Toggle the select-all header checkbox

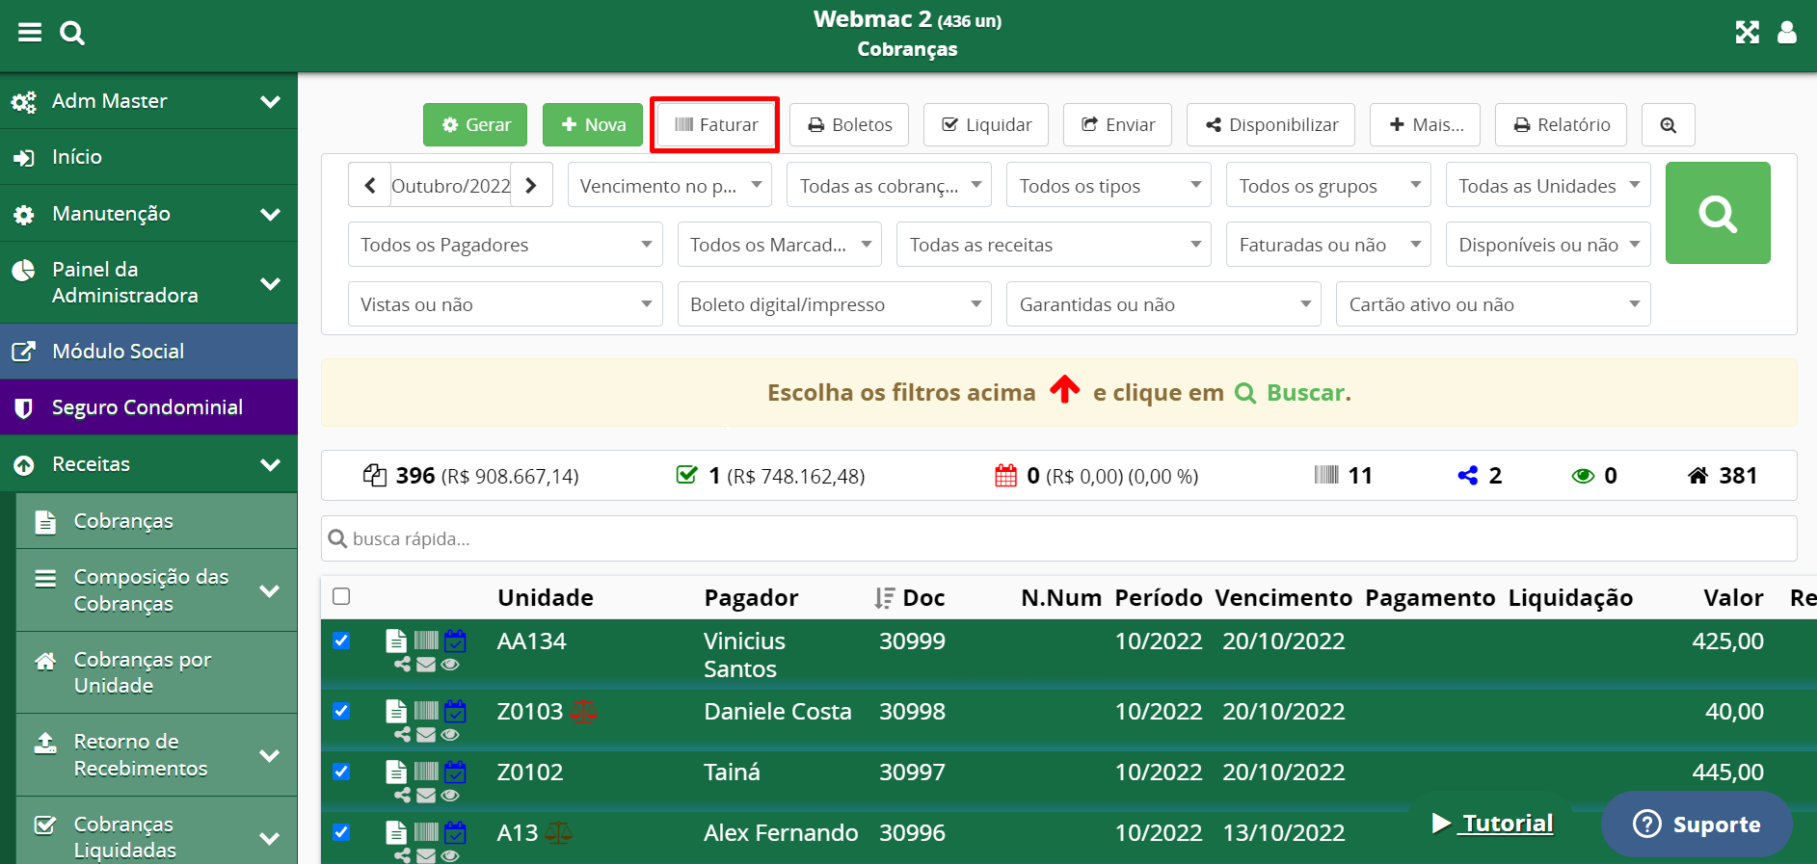pyautogui.click(x=341, y=596)
